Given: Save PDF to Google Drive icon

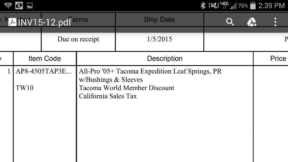Looking at the screenshot, I should pyautogui.click(x=252, y=22).
